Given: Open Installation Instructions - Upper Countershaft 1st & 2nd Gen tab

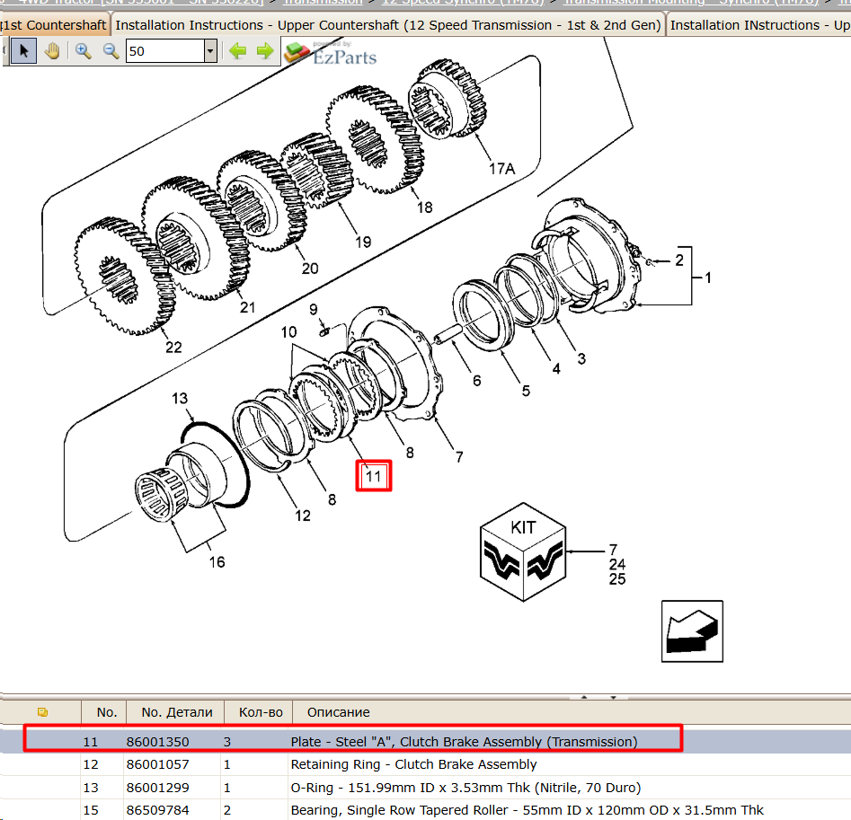Looking at the screenshot, I should (x=388, y=25).
